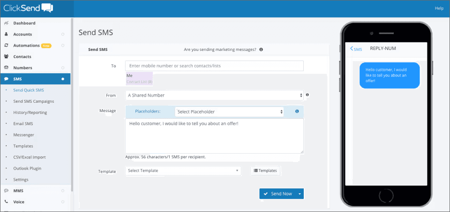The image size is (450, 212).
Task: Open the Select Placeholder dropdown
Action: pos(229,112)
